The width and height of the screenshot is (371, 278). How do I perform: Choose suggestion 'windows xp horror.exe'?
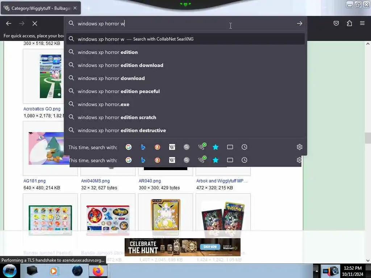[x=185, y=104]
